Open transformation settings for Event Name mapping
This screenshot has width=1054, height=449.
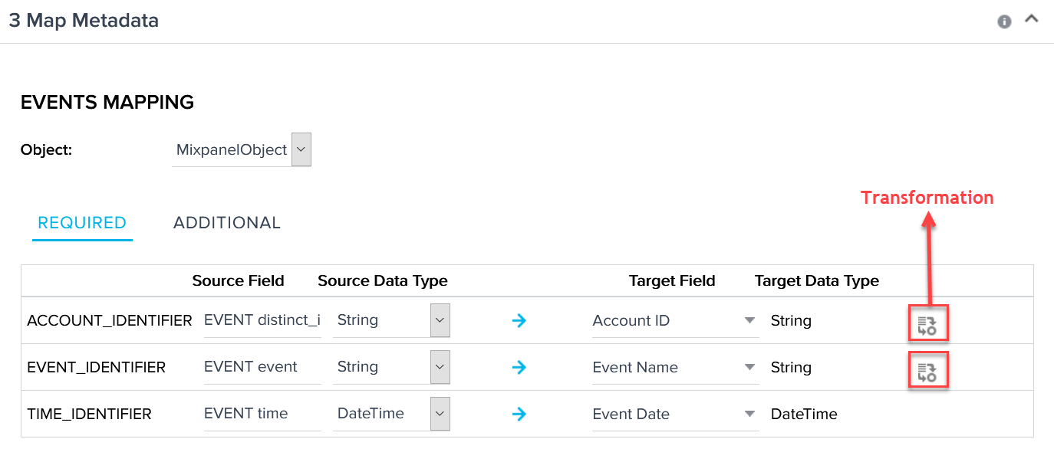click(928, 370)
